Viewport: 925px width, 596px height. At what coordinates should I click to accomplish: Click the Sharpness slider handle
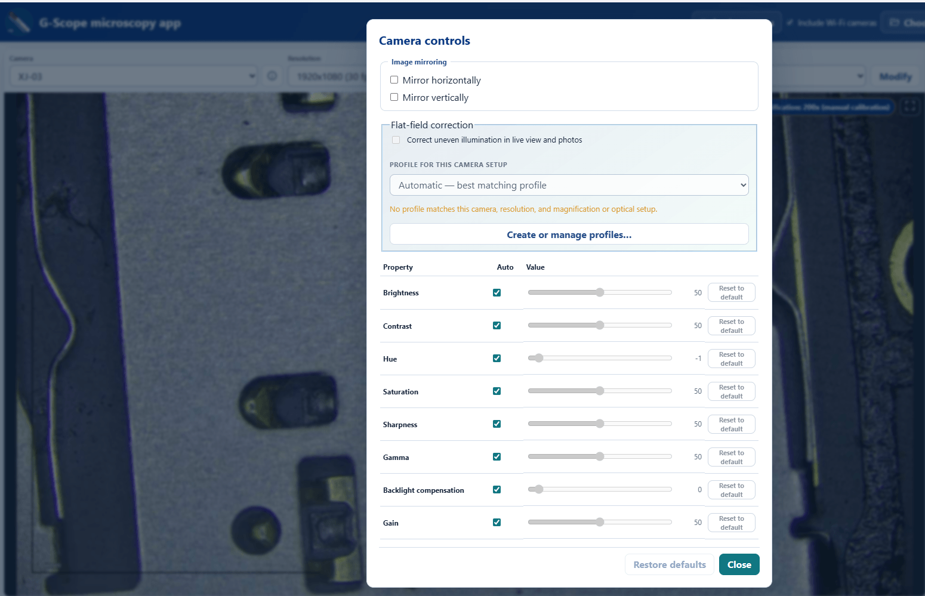point(600,424)
